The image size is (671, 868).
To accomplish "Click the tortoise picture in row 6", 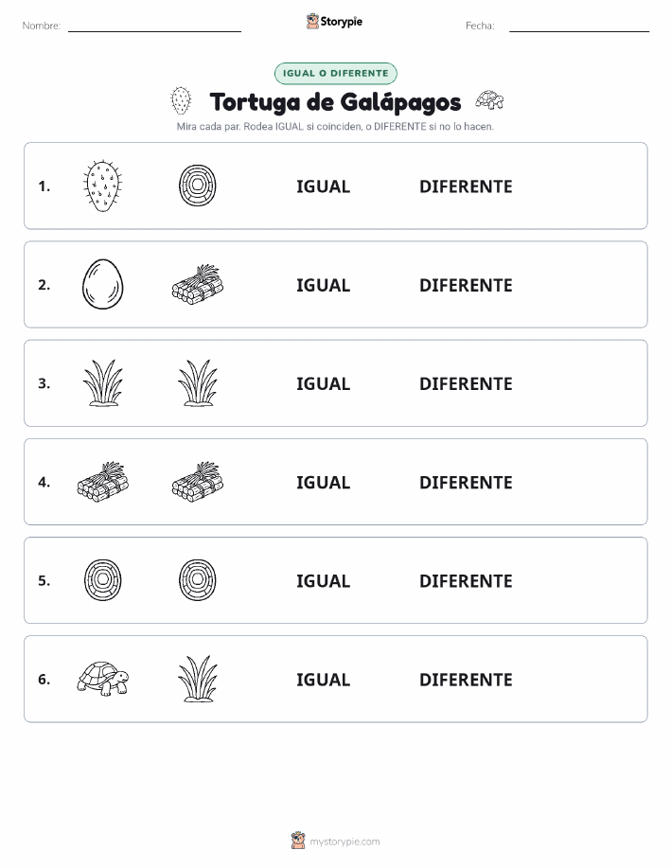I will pos(102,678).
